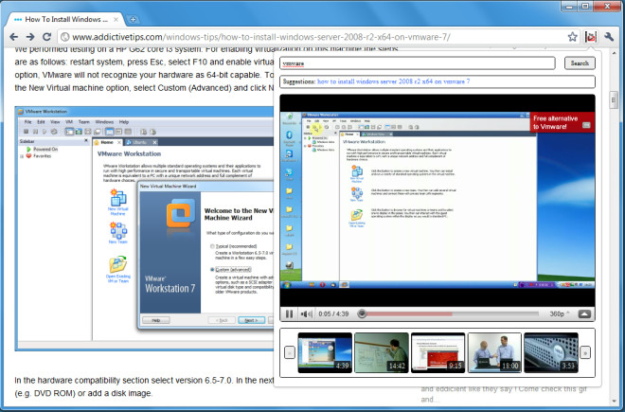Play the 14:42 whiteboard video thumbnail

(x=382, y=352)
